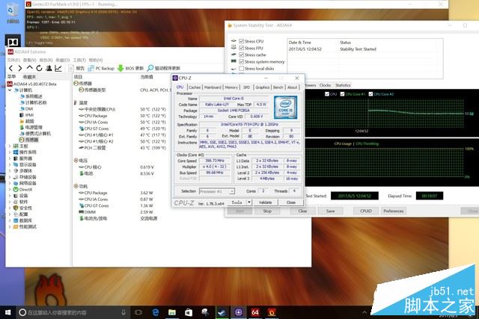Click the AIDA64 v5.80.4072 Beta root node

(32, 84)
